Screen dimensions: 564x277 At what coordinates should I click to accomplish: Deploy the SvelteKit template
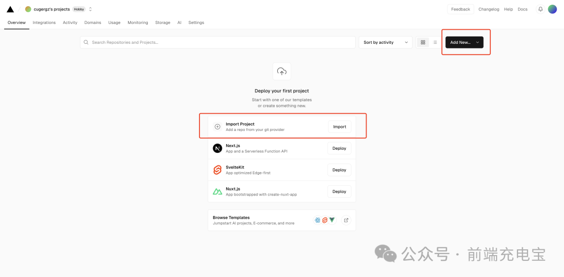click(339, 170)
